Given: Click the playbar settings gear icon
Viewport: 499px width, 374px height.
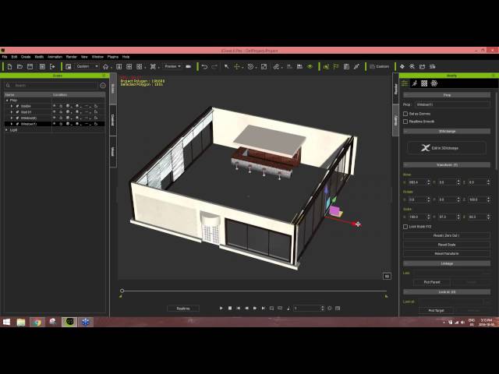Looking at the screenshot, I should [329, 309].
